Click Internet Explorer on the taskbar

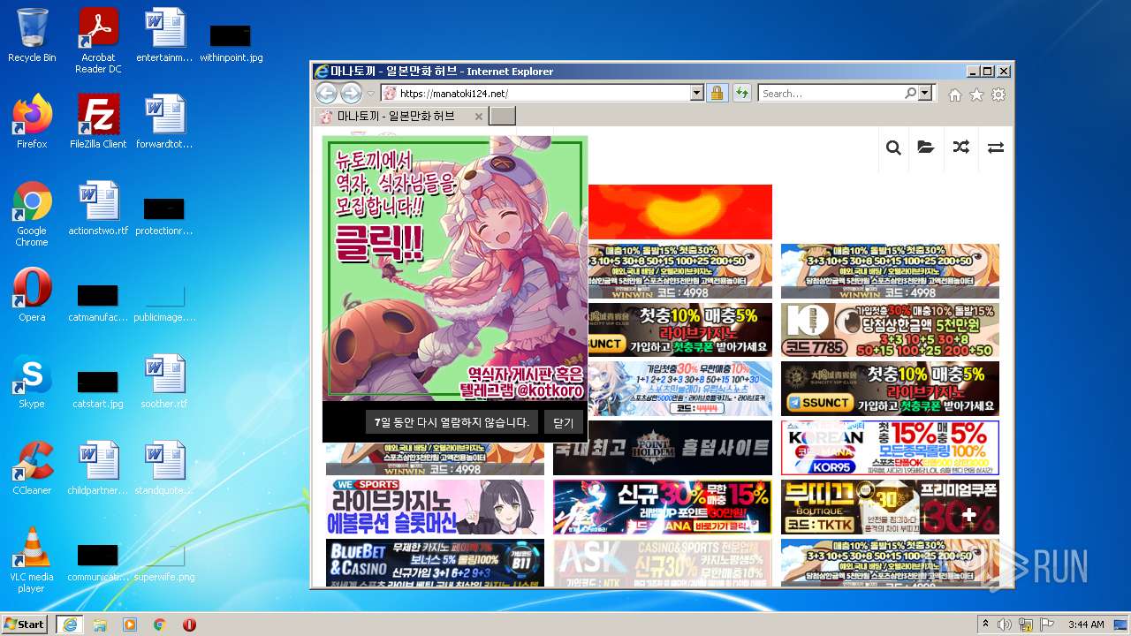pyautogui.click(x=69, y=625)
